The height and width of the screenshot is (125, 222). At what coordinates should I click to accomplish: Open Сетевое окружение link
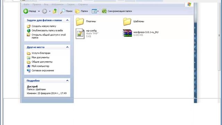tap(43, 70)
